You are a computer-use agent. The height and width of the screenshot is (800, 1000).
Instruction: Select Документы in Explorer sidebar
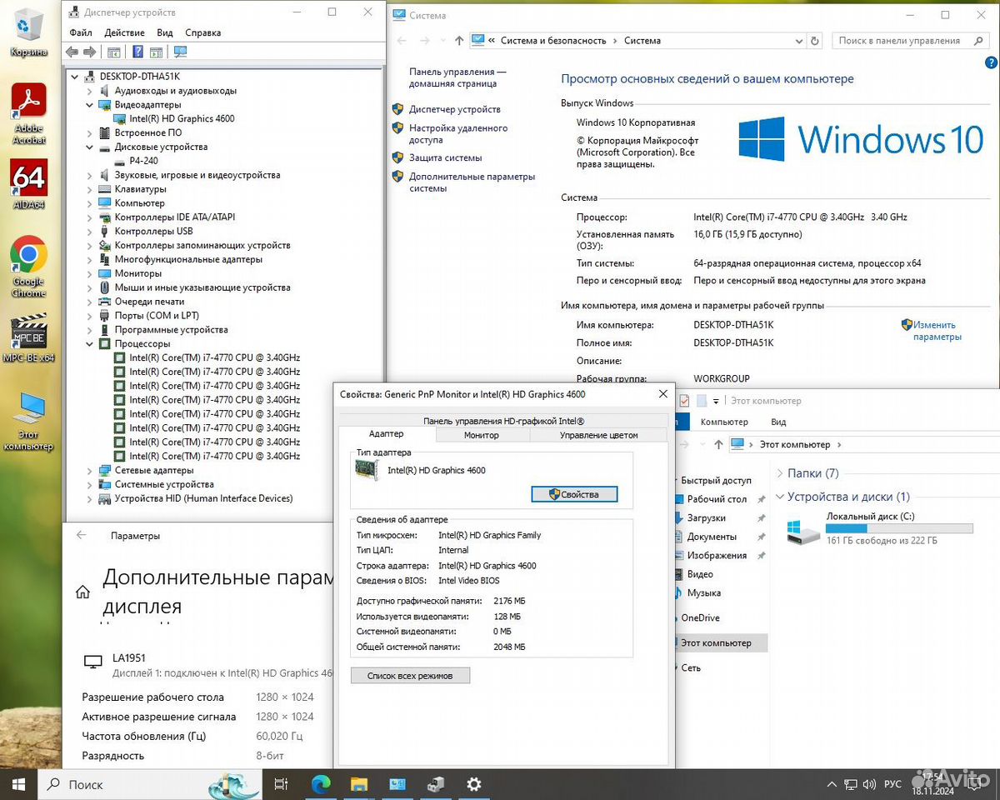click(x=712, y=537)
